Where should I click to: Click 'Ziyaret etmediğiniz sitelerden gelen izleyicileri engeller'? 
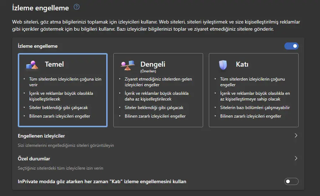(158, 82)
